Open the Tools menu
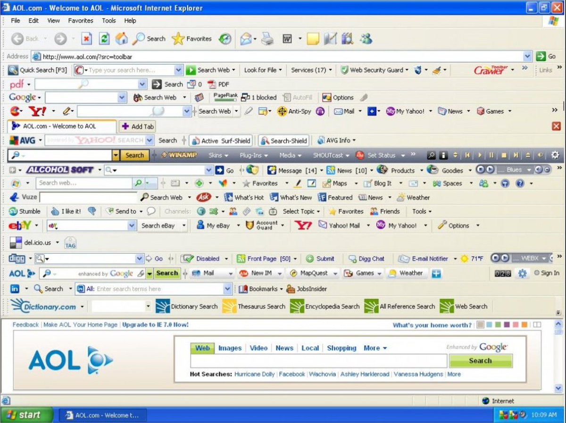Image resolution: width=566 pixels, height=423 pixels. [x=109, y=21]
